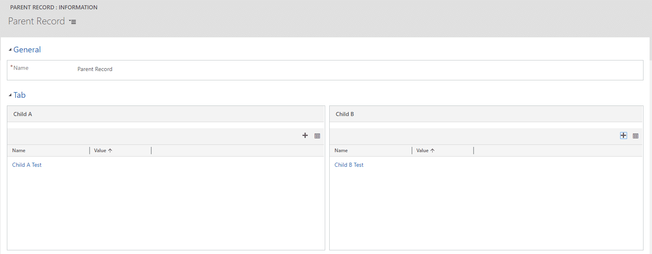Screen dimensions: 652x254
Task: Collapse the General section
Action: (10, 50)
